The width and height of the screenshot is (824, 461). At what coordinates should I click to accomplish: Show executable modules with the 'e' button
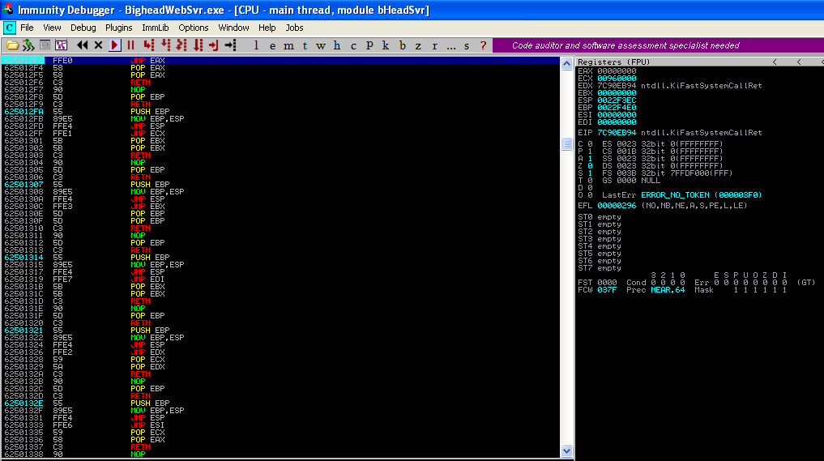[272, 45]
